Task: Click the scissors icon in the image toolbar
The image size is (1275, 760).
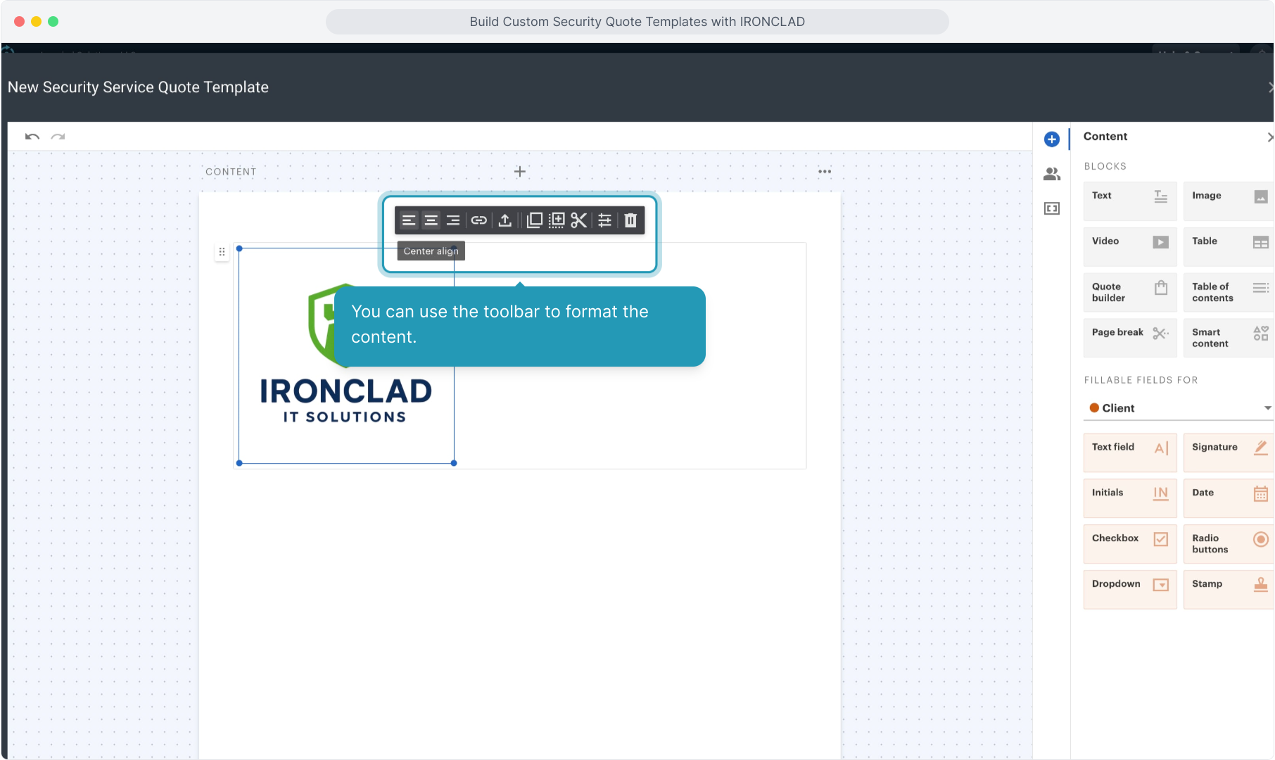Action: [x=579, y=221]
